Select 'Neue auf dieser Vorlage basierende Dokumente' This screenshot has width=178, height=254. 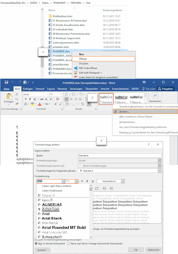click(69, 244)
